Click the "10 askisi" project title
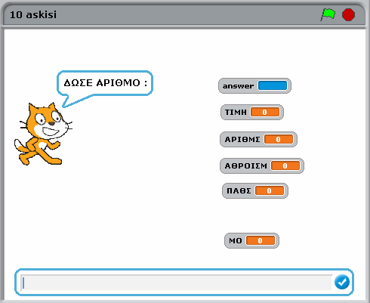The height and width of the screenshot is (303, 370). [33, 14]
